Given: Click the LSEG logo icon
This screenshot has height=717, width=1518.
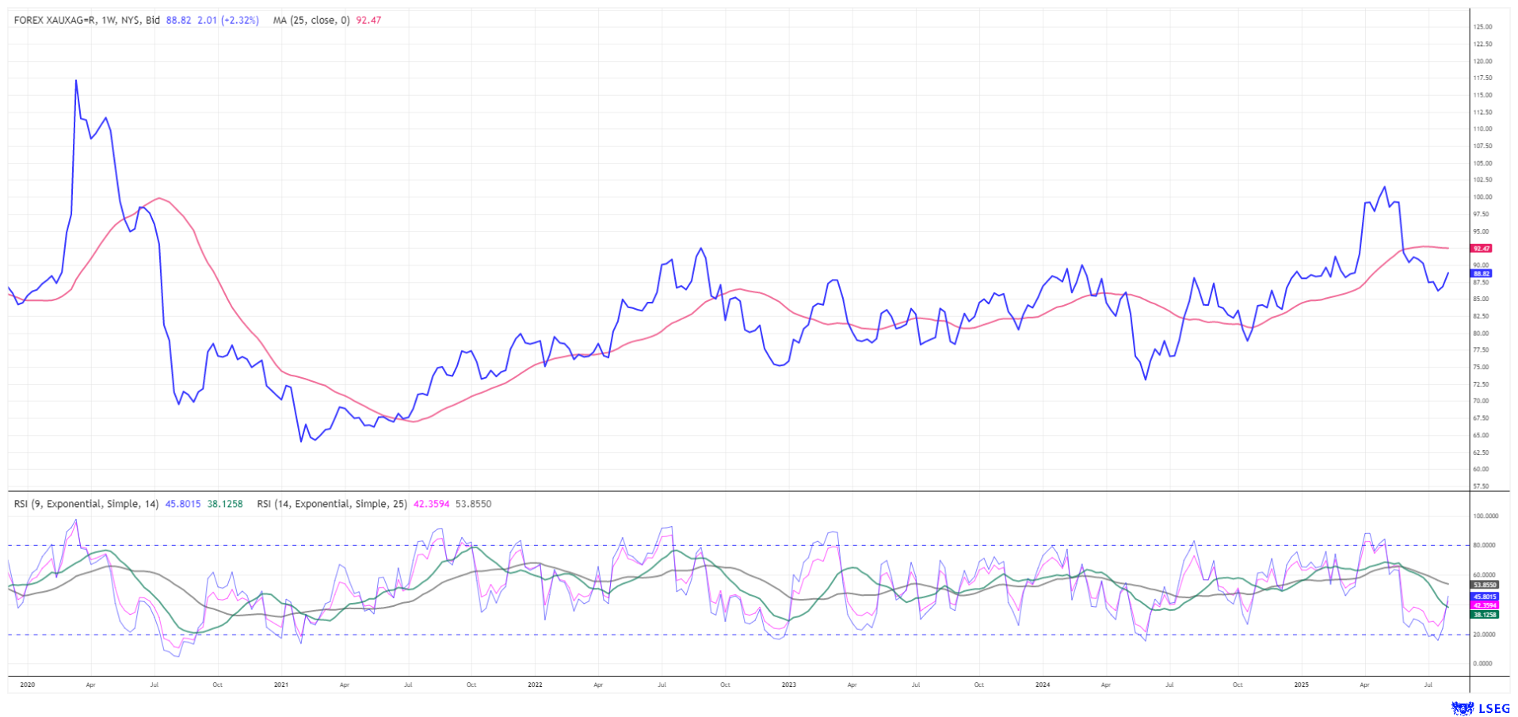Looking at the screenshot, I should pos(1462,707).
